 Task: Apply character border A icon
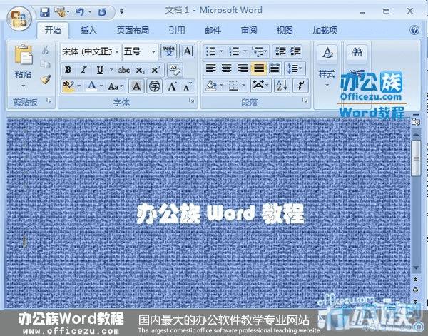pos(187,51)
